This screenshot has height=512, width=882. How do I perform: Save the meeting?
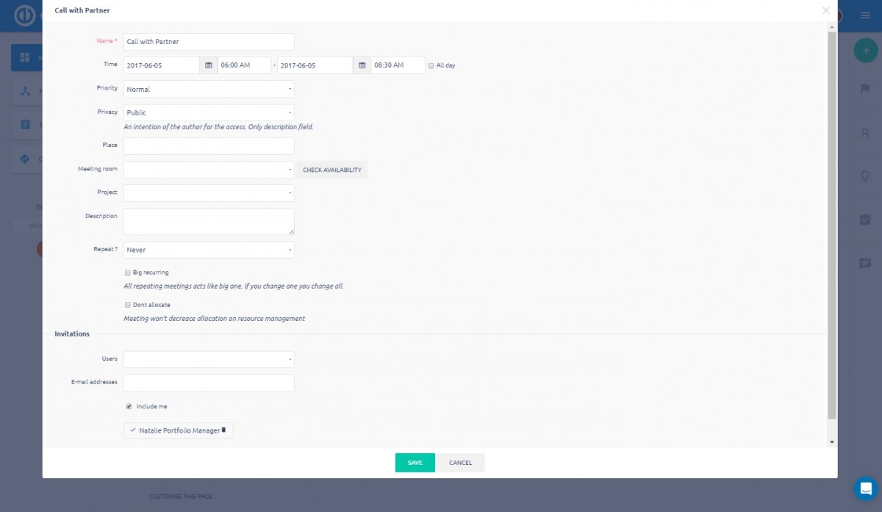tap(415, 463)
